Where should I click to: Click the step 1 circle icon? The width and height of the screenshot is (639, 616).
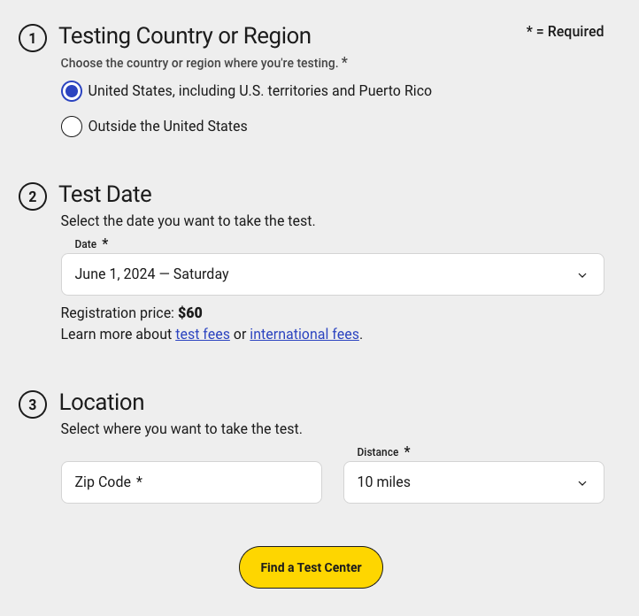(x=33, y=38)
